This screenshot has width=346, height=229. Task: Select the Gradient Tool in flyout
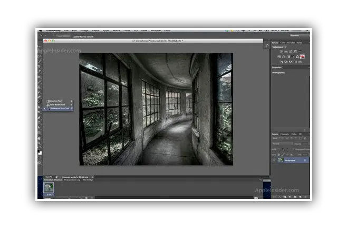[x=57, y=100]
